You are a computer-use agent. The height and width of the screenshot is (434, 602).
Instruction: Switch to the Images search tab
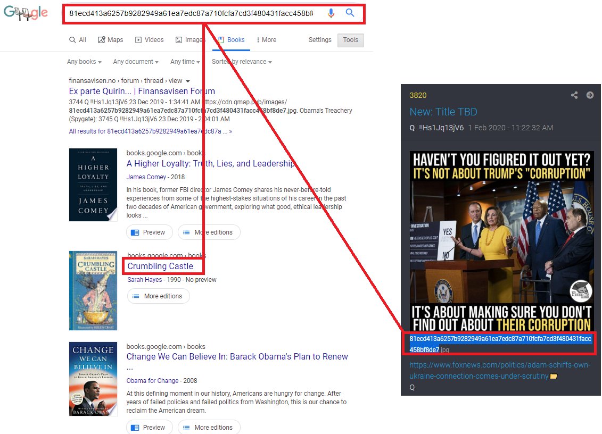point(189,40)
